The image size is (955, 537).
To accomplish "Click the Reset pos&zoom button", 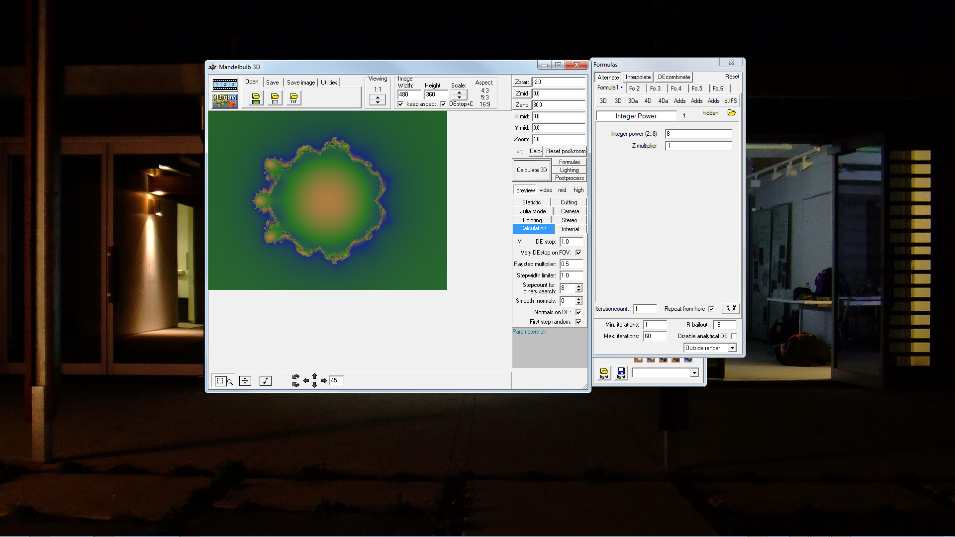I will coord(566,151).
